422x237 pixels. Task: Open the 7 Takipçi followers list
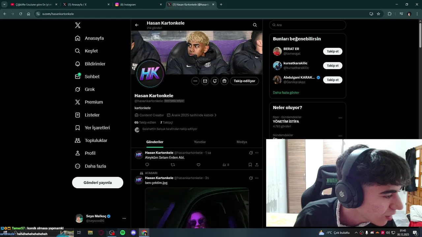click(166, 122)
